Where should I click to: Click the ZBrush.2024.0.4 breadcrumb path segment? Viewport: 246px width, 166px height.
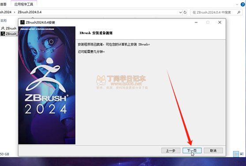point(30,12)
